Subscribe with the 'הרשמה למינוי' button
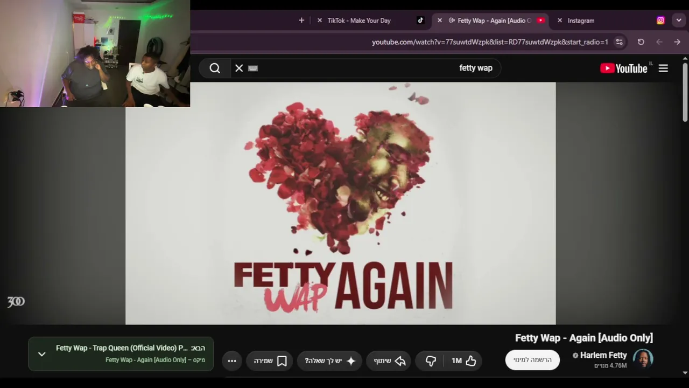This screenshot has height=388, width=689. (532, 360)
